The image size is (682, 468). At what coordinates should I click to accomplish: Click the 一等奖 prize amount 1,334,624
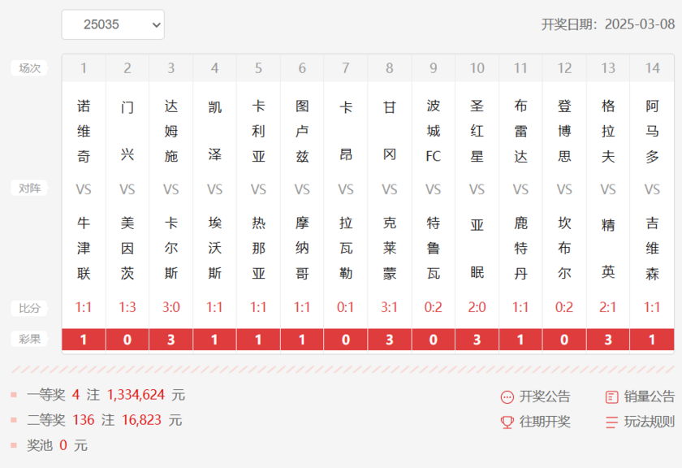coord(134,395)
